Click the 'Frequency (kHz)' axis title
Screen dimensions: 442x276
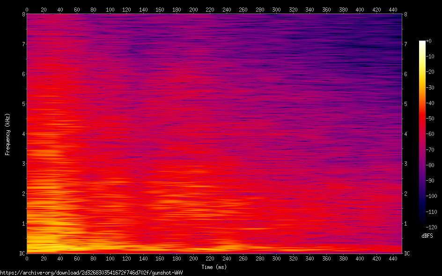click(7, 134)
